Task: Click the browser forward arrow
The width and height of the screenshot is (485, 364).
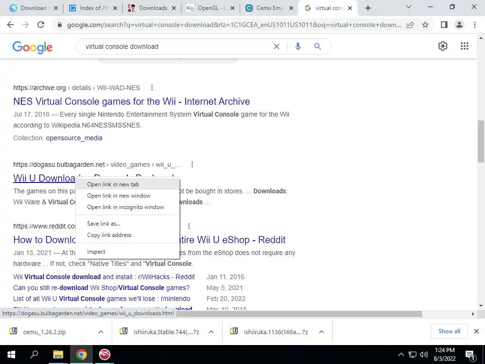Action: pos(26,25)
